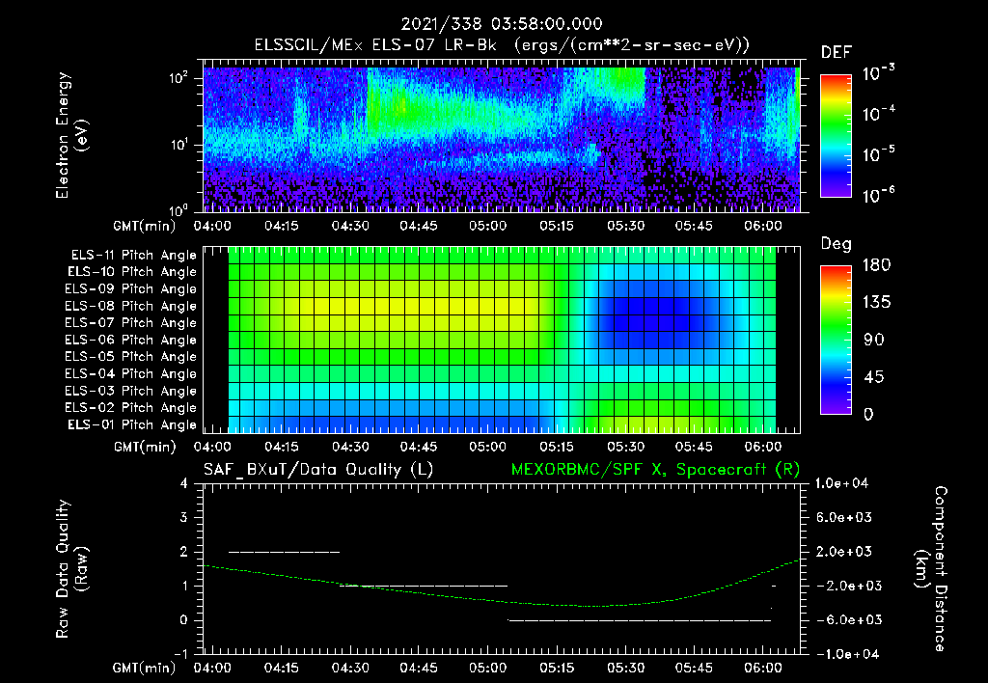
Task: Click the 'Electron Energy (eV)' axis label
Action: (x=71, y=135)
